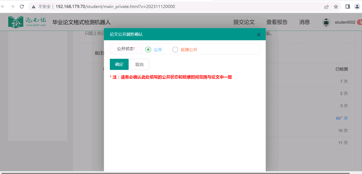Click the 取消 button
Viewport: 362px width, 174px height.
(139, 64)
